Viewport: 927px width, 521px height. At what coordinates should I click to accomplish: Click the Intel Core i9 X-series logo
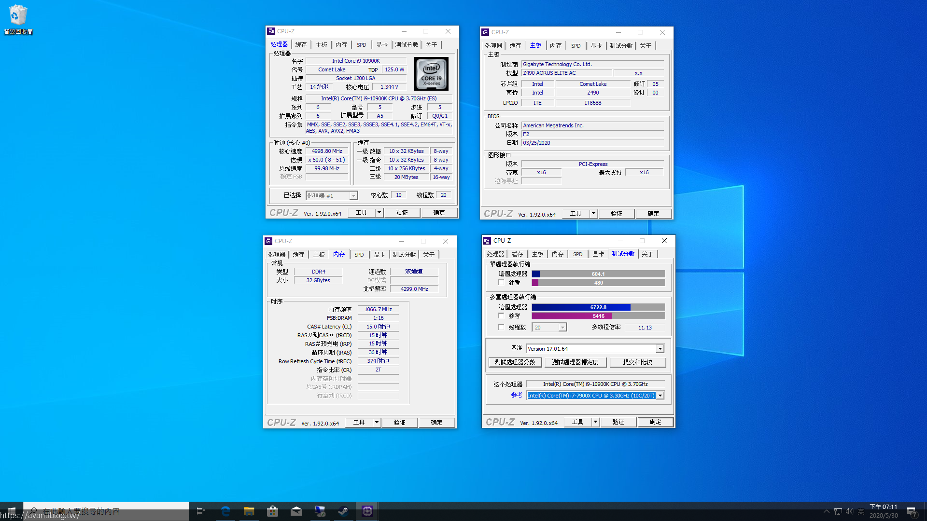[431, 74]
